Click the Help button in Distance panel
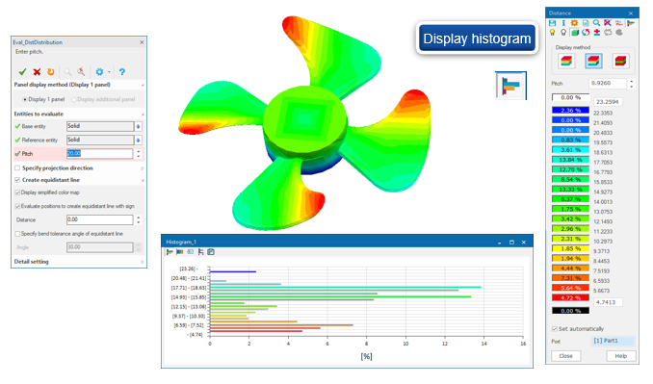Viewport: 653px width, 384px height. (621, 356)
